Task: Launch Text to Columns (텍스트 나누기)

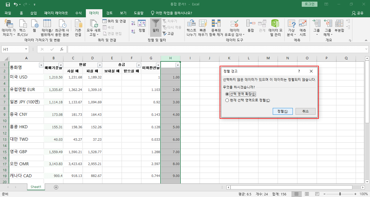Action: click(192, 28)
